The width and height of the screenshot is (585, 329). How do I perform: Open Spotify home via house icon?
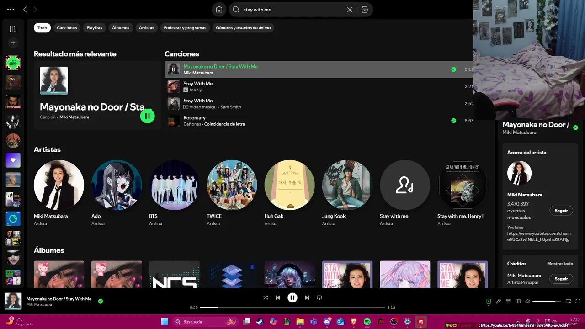pyautogui.click(x=219, y=10)
